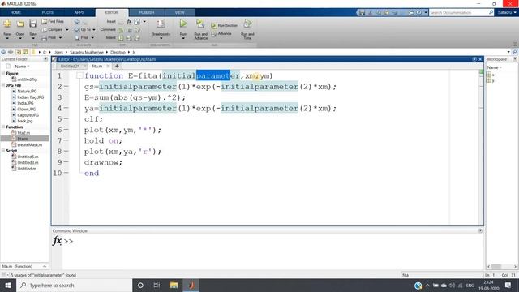This screenshot has height=292, width=519.
Task: Click the Workspace horizontal scrollbar
Action: pos(502,267)
